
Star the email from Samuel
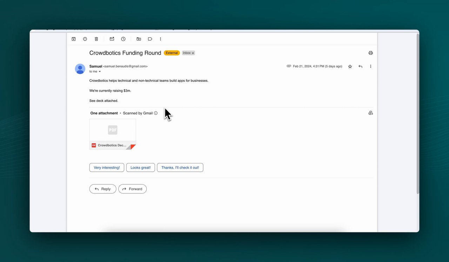tap(350, 66)
